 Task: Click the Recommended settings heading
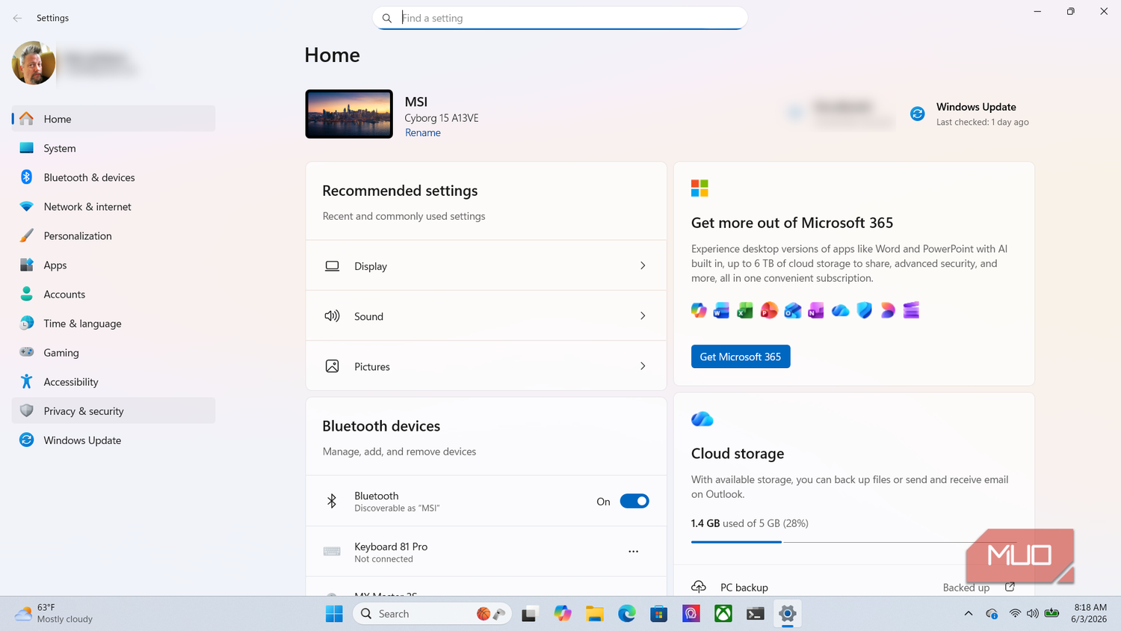click(x=400, y=191)
